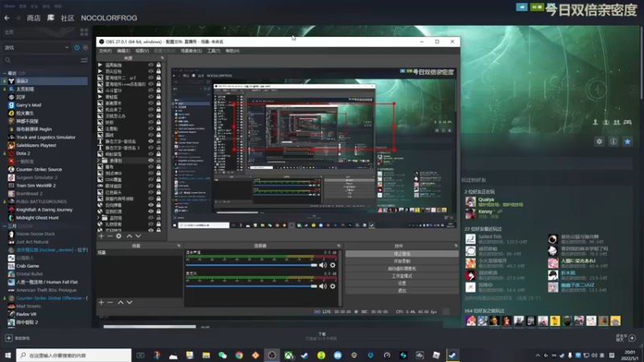Open friends chat plus icon at Steam bottom right

[x=632, y=338]
